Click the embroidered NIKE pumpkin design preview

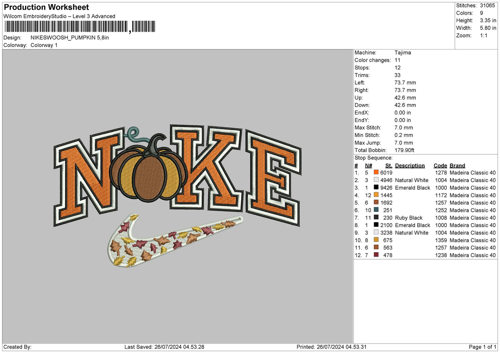click(177, 196)
